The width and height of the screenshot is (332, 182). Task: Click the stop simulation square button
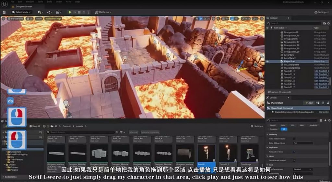(79, 12)
